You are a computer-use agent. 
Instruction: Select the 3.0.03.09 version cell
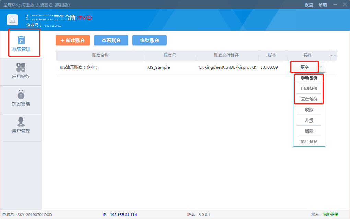tap(269, 67)
